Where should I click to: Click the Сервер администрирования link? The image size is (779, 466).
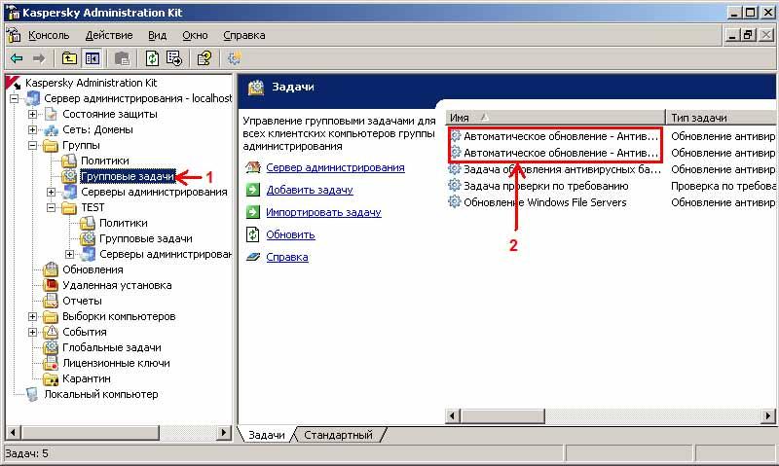(335, 167)
